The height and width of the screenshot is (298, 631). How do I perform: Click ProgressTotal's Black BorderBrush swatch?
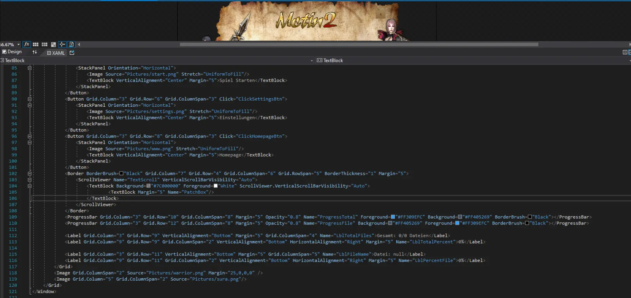click(x=530, y=217)
